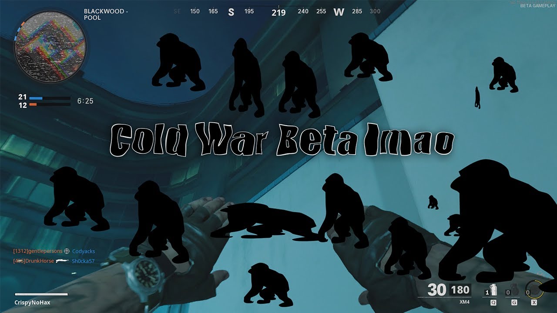Image resolution: width=557 pixels, height=313 pixels.
Task: Click the S compass heading letter
Action: [231, 12]
